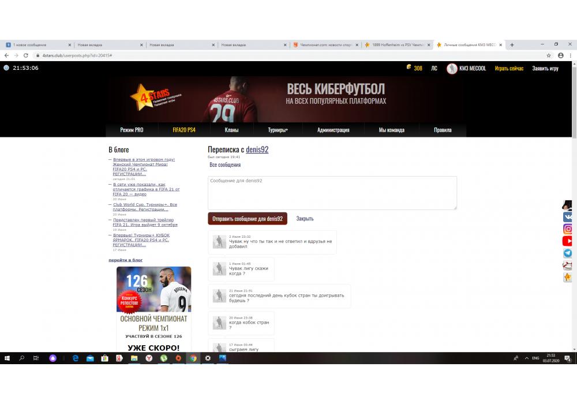Click the 'Отправить сообщение для denis92' button
This screenshot has height=404, width=577.
248,219
